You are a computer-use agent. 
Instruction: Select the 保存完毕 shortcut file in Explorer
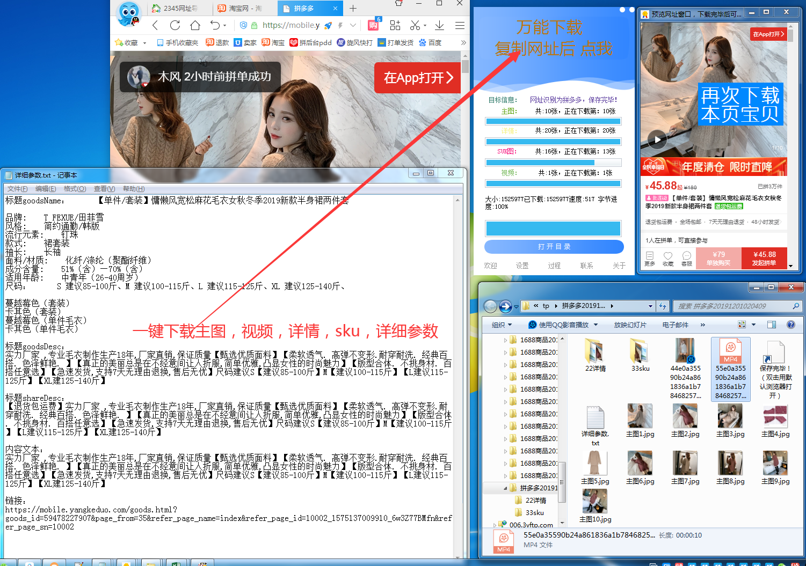point(775,369)
